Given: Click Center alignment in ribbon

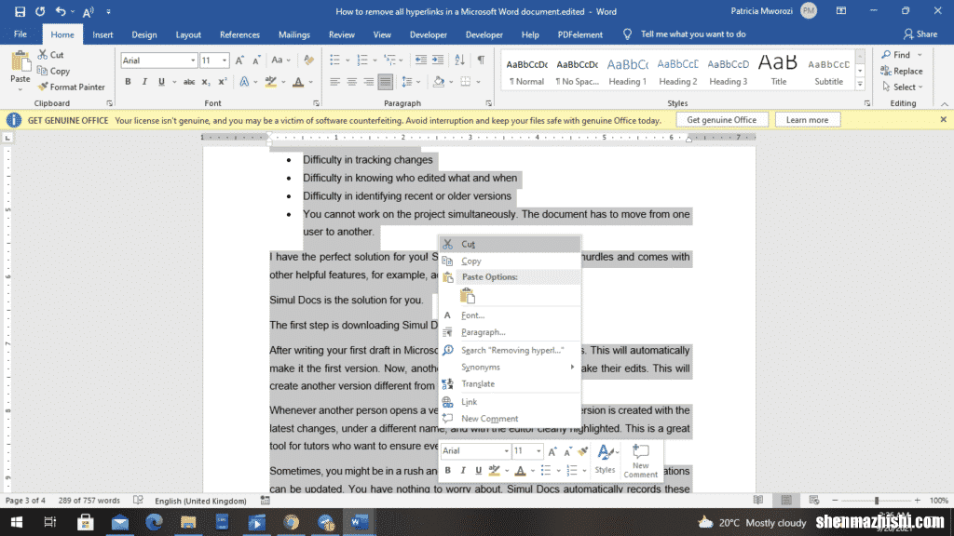Looking at the screenshot, I should [351, 82].
